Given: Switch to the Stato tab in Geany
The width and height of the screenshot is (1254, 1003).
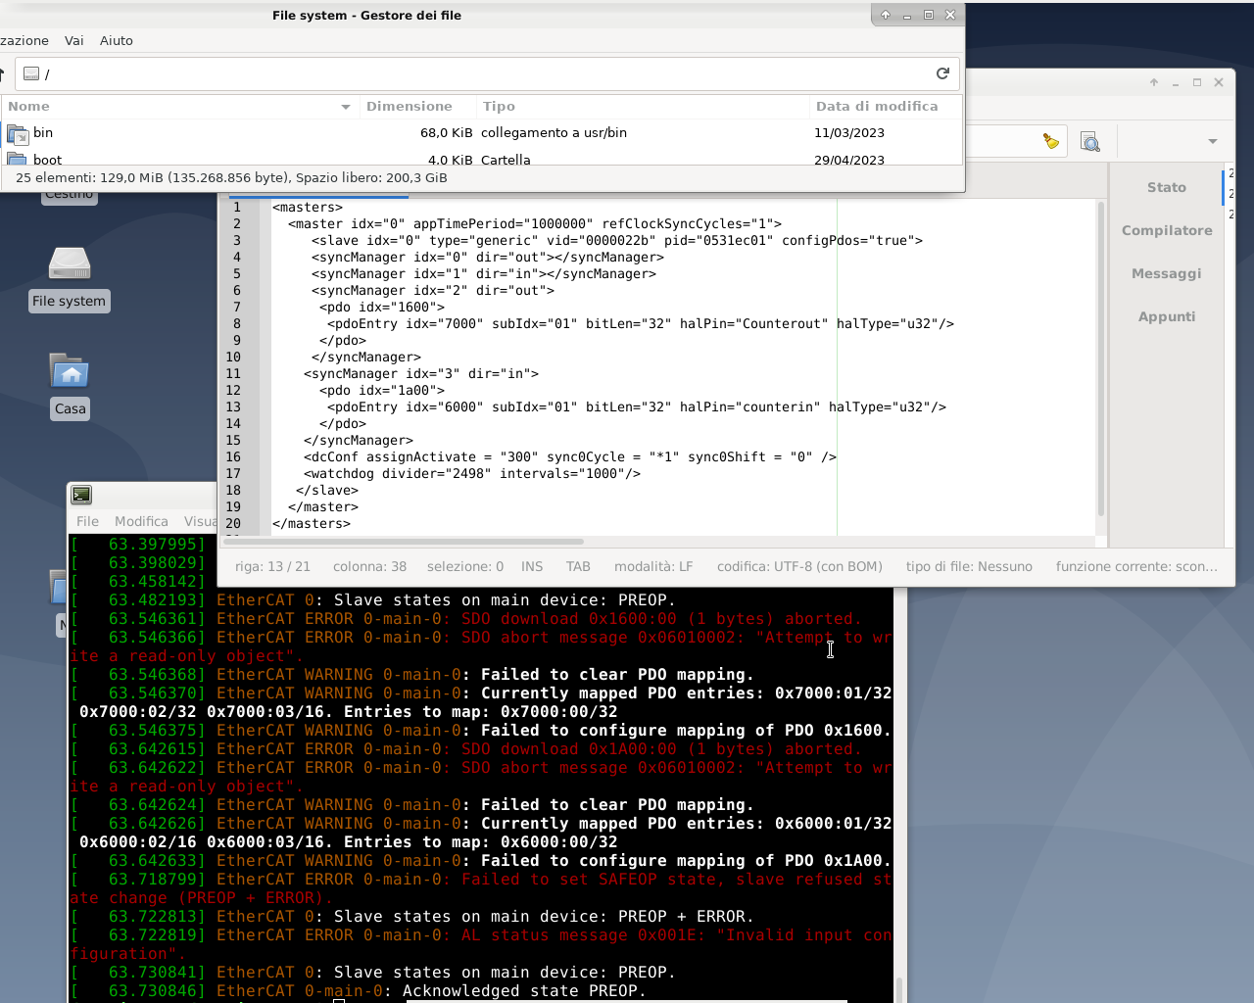Looking at the screenshot, I should 1167,187.
